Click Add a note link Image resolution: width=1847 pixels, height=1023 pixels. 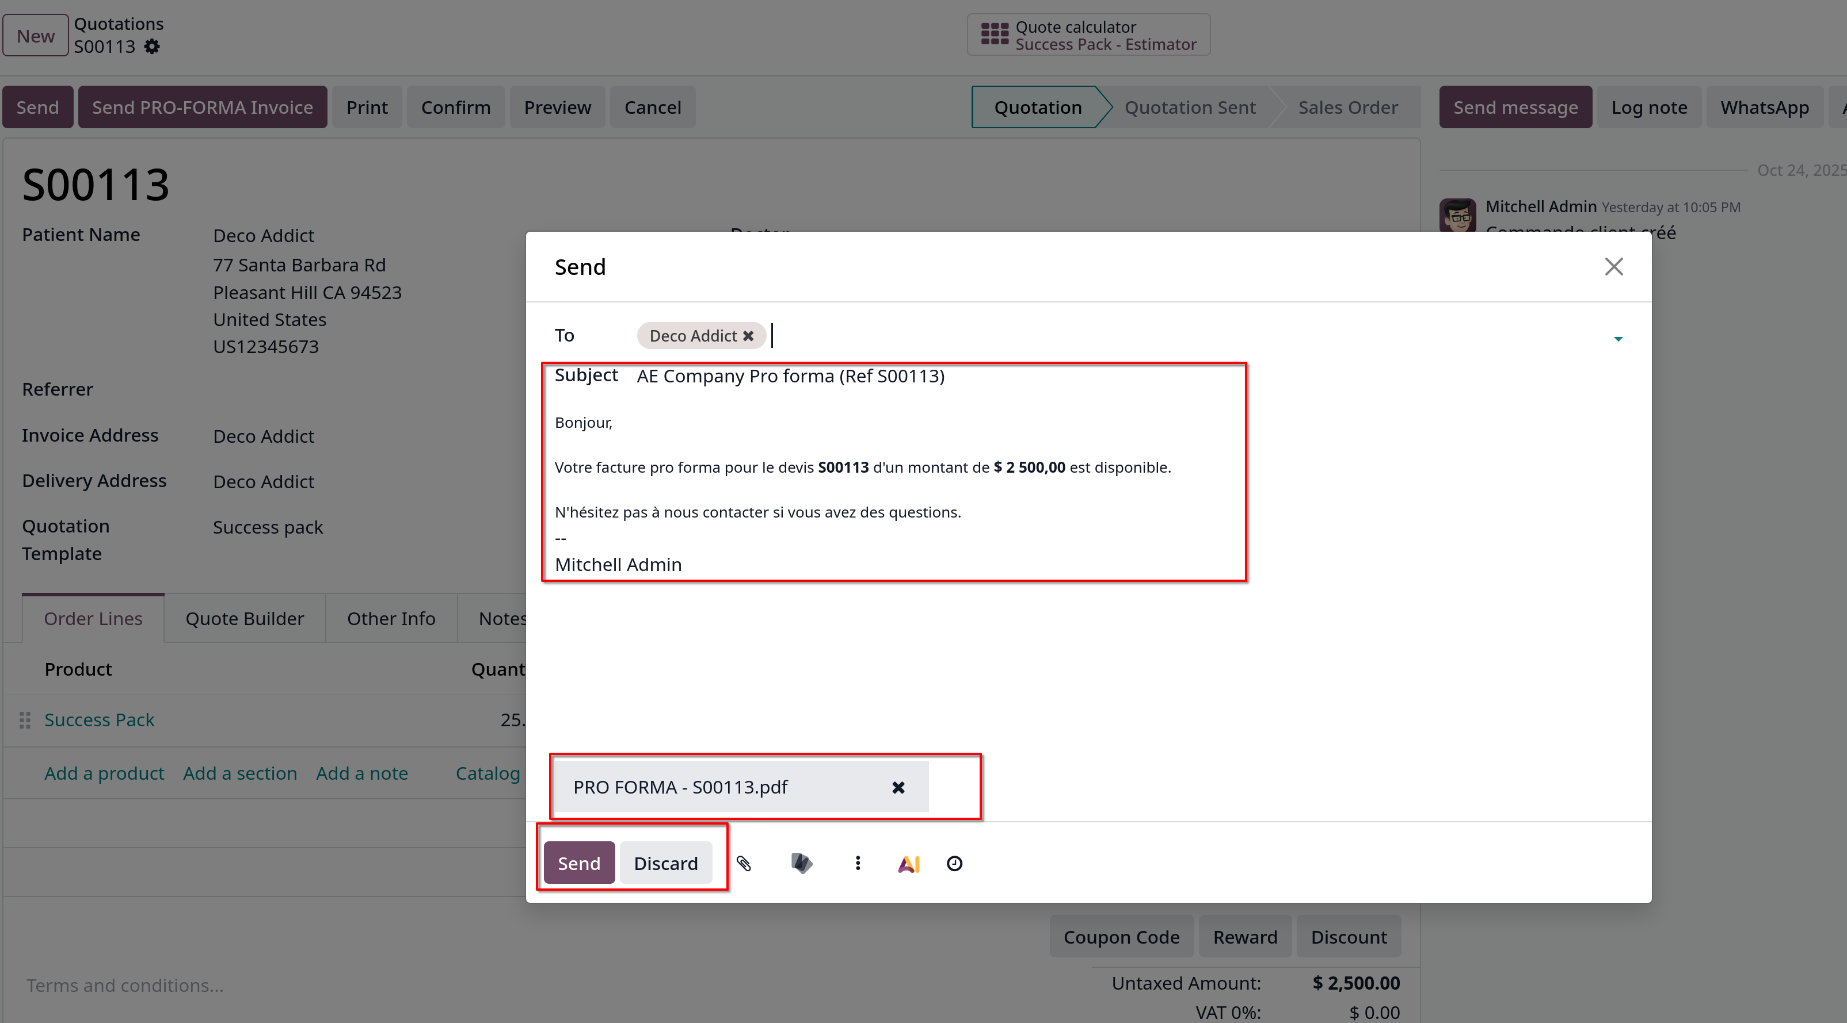[361, 773]
